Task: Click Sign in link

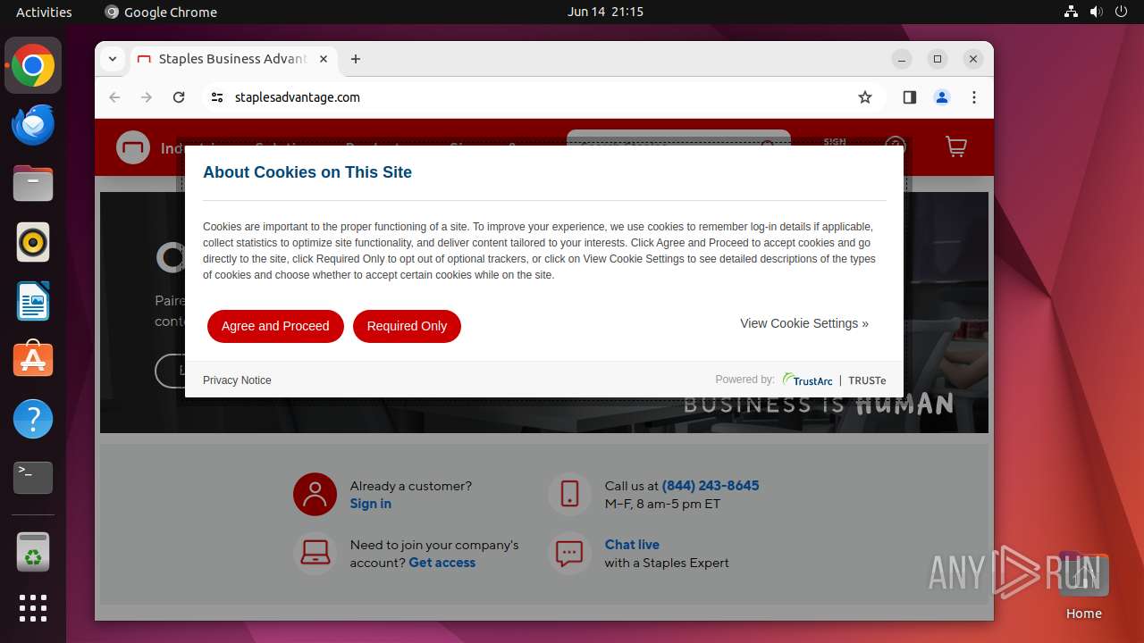Action: (371, 504)
